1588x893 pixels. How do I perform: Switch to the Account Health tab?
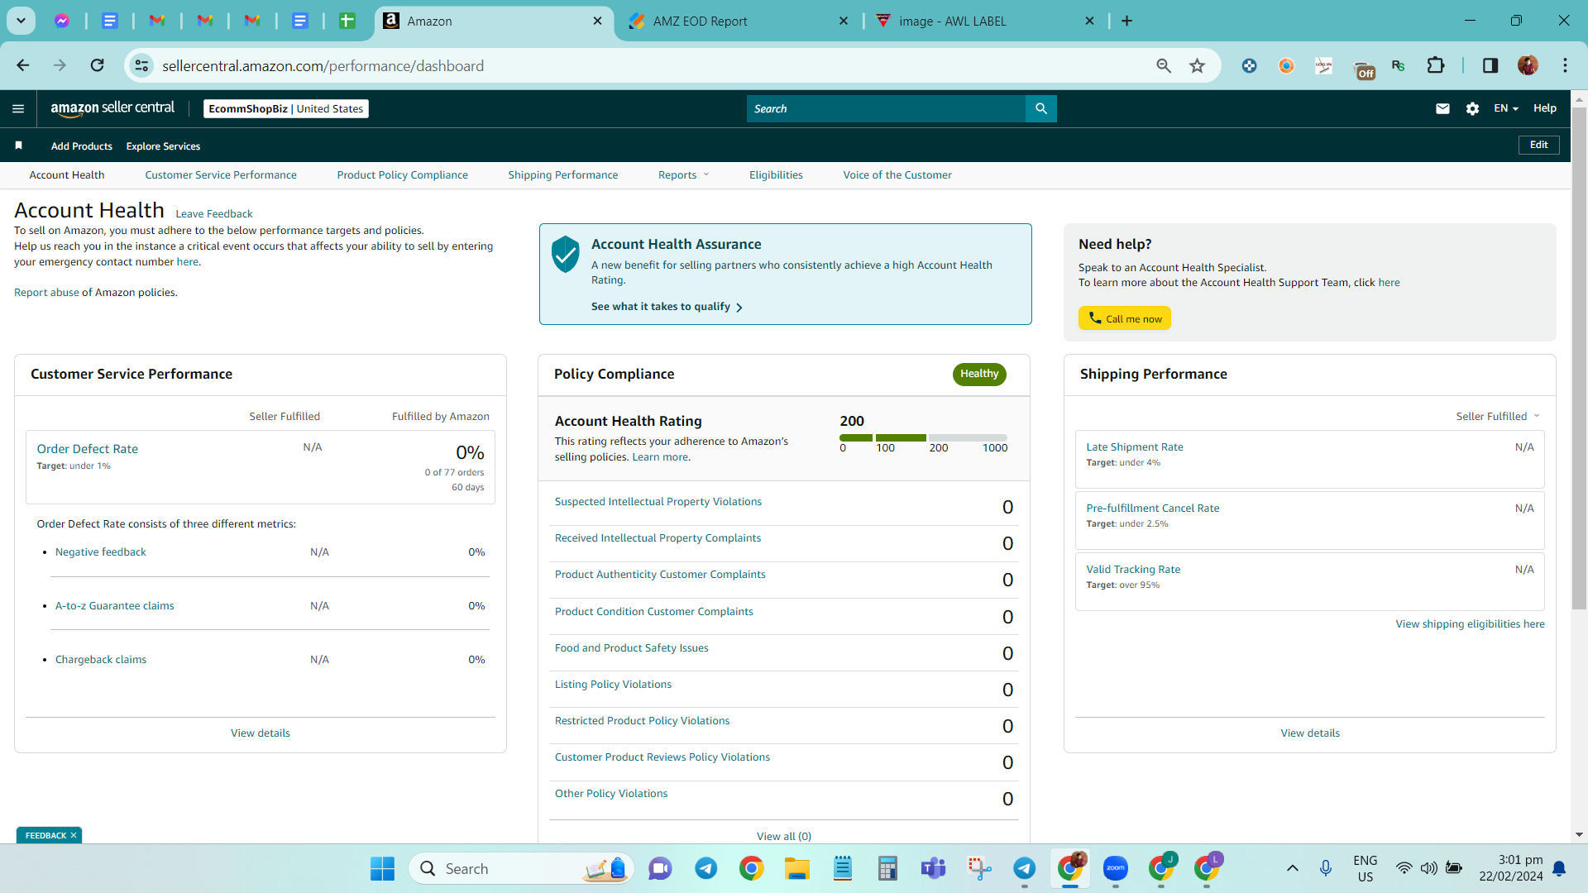coord(67,174)
